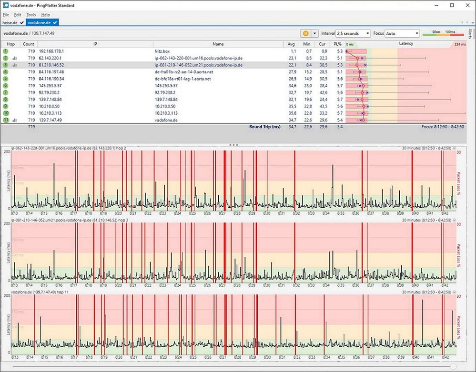Screen dimensions: 476x372
Task: Open the Edit menu
Action: (x=18, y=15)
